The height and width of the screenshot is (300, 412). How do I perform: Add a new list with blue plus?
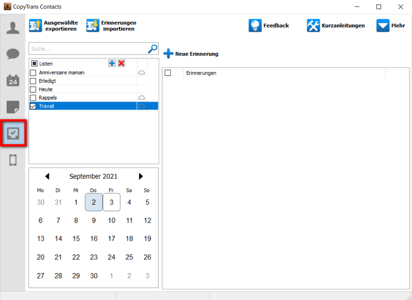(112, 63)
